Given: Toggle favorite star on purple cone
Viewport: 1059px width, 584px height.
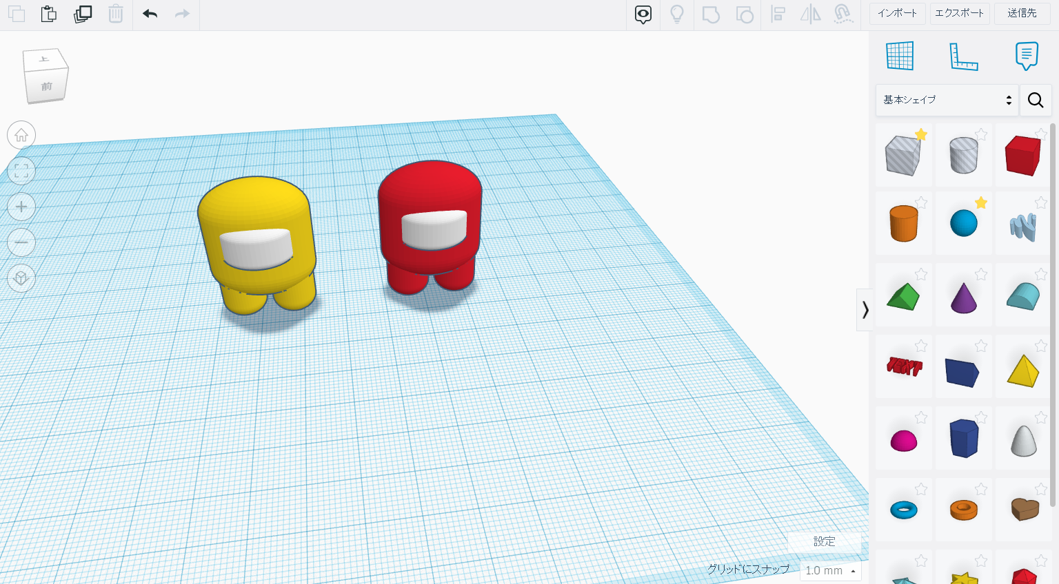Looking at the screenshot, I should click(980, 274).
